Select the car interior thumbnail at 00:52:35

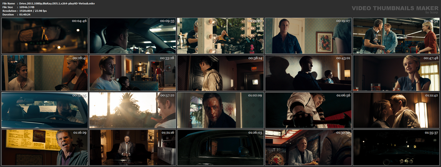point(45,110)
